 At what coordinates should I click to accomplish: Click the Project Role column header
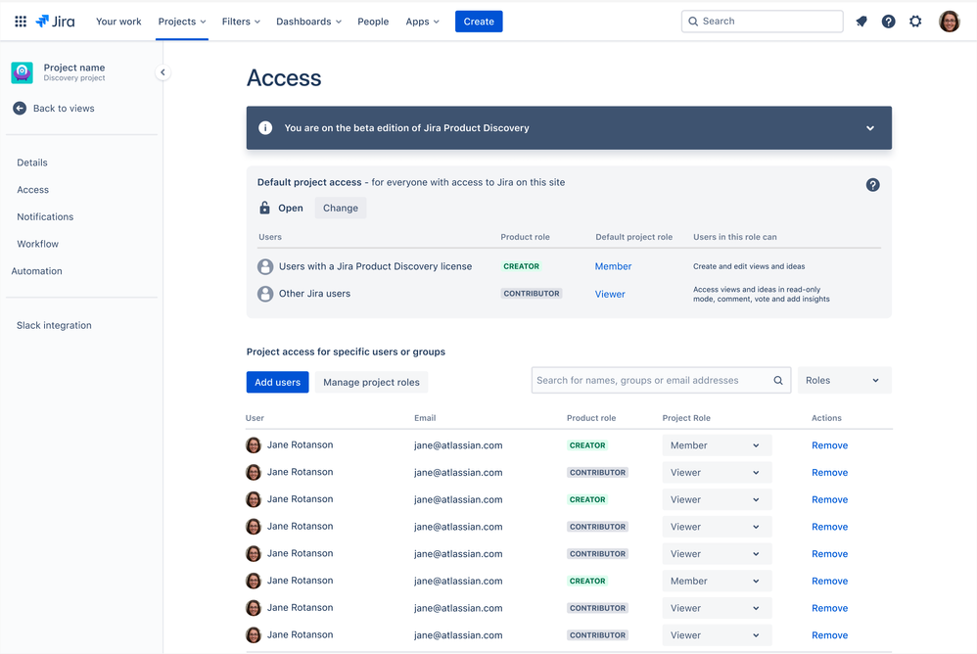pyautogui.click(x=686, y=418)
